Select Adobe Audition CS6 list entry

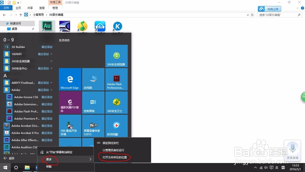coord(21,147)
